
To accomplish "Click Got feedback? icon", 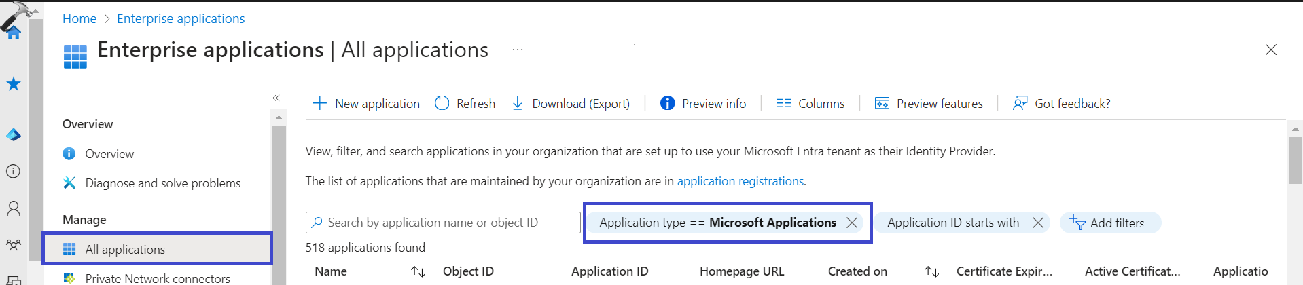I will [x=1020, y=103].
